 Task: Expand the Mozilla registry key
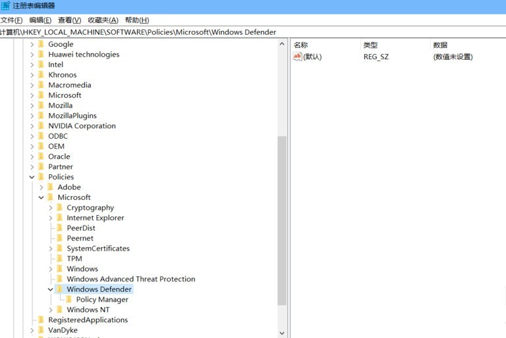[x=32, y=105]
